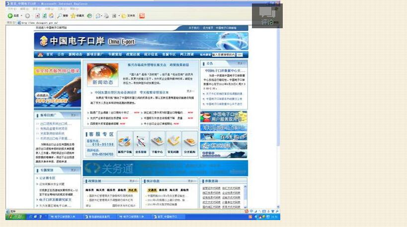Image resolution: width=407 pixels, height=227 pixels.
Task: Click the IE Forward arrow button
Action: click(27, 16)
